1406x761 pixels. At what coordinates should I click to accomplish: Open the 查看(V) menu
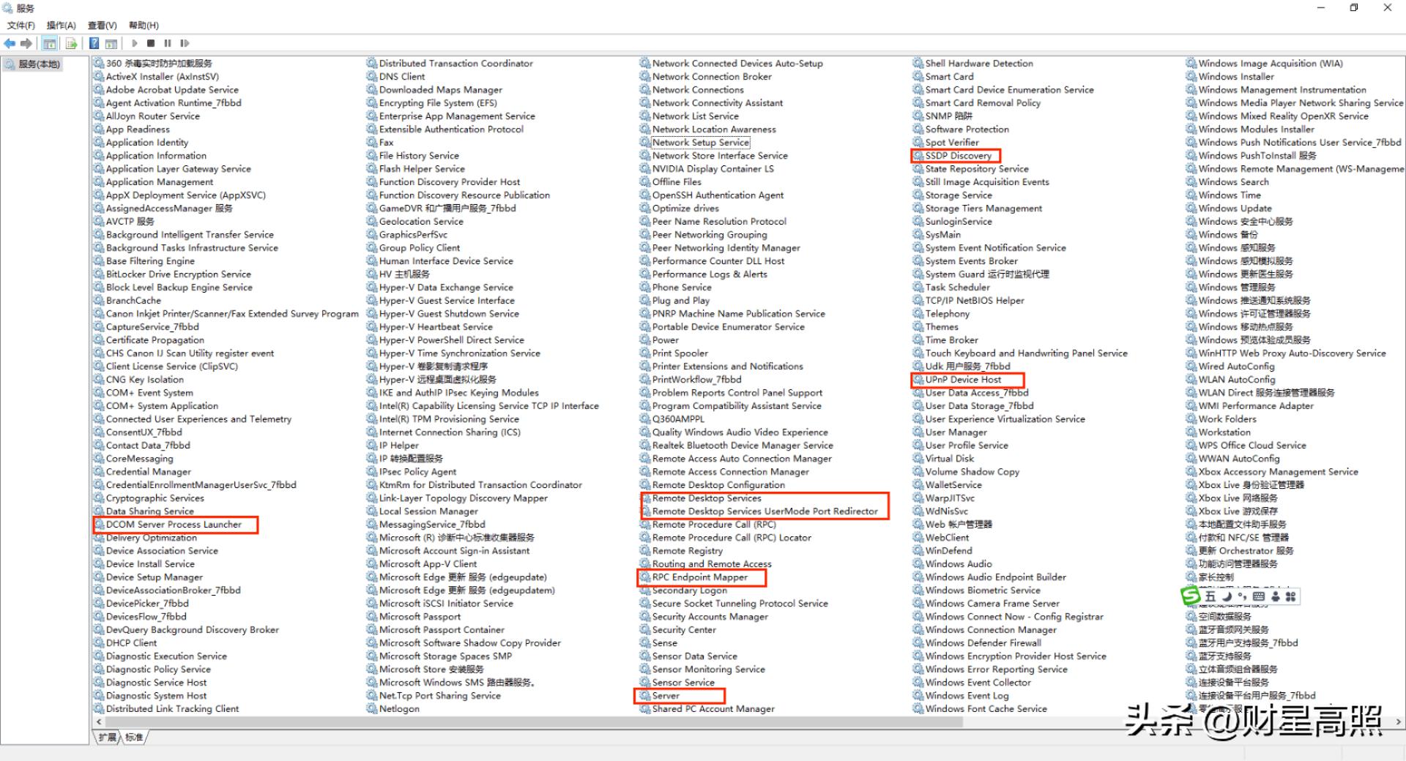click(102, 25)
